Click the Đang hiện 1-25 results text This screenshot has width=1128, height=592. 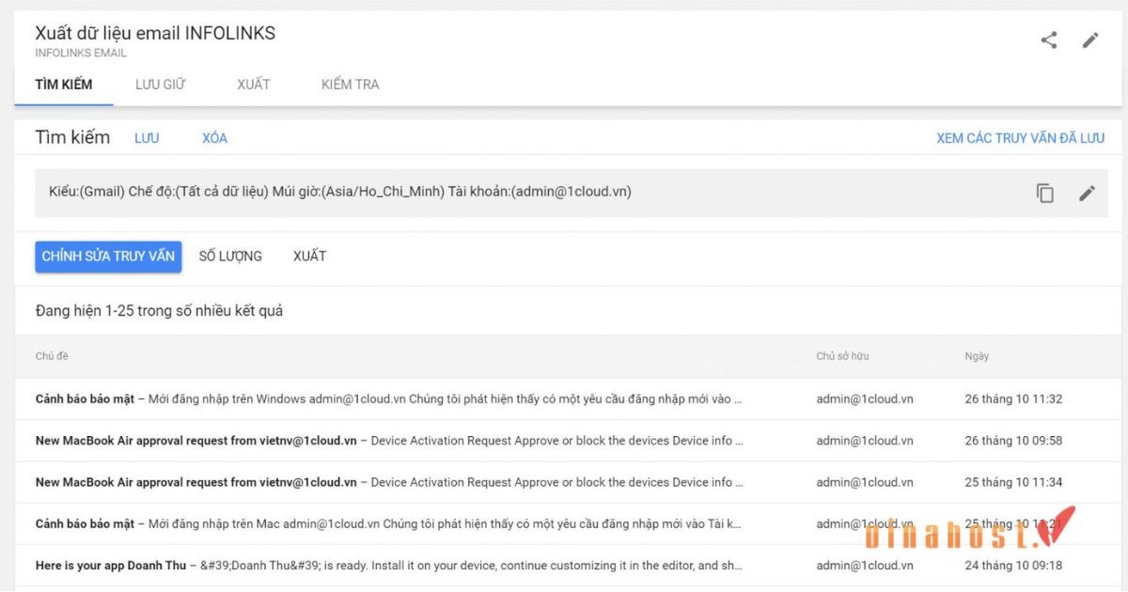pyautogui.click(x=159, y=311)
